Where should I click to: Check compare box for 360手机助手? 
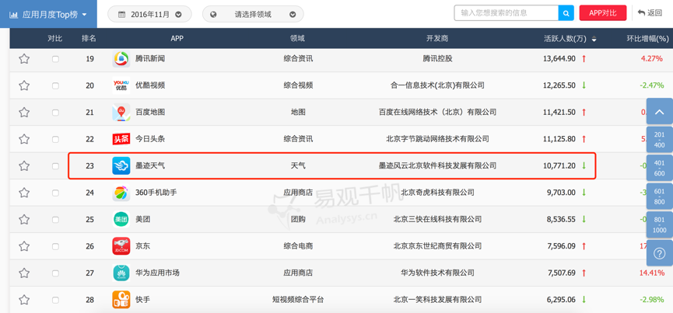(55, 193)
